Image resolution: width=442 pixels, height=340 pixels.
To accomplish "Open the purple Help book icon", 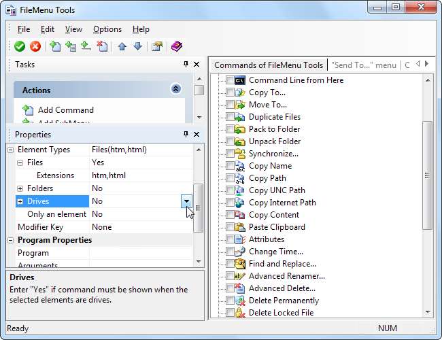I will 177,46.
